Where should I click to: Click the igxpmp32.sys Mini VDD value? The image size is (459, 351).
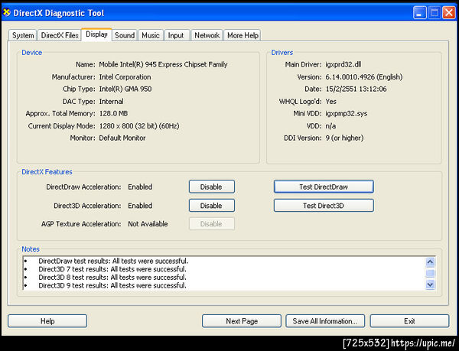[x=346, y=113]
